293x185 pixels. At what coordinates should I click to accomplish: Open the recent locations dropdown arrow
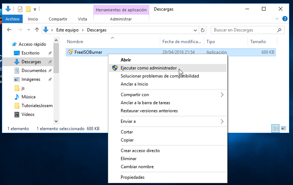[x=29, y=30]
